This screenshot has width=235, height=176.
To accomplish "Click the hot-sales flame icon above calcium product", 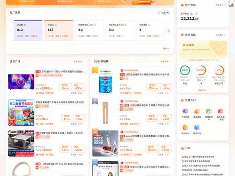I will pyautogui.click(x=122, y=70).
